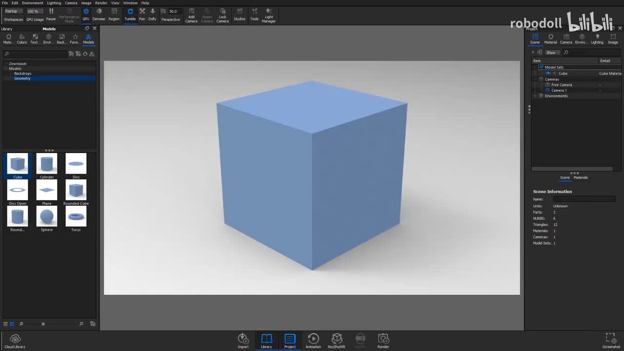The width and height of the screenshot is (624, 351).
Task: Select the Rounded Cube model thumbnail
Action: click(76, 193)
